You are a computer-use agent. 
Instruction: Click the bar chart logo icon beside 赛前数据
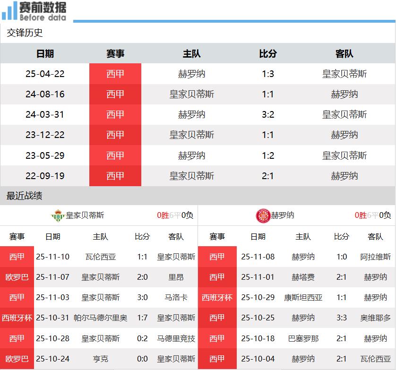coord(9,10)
